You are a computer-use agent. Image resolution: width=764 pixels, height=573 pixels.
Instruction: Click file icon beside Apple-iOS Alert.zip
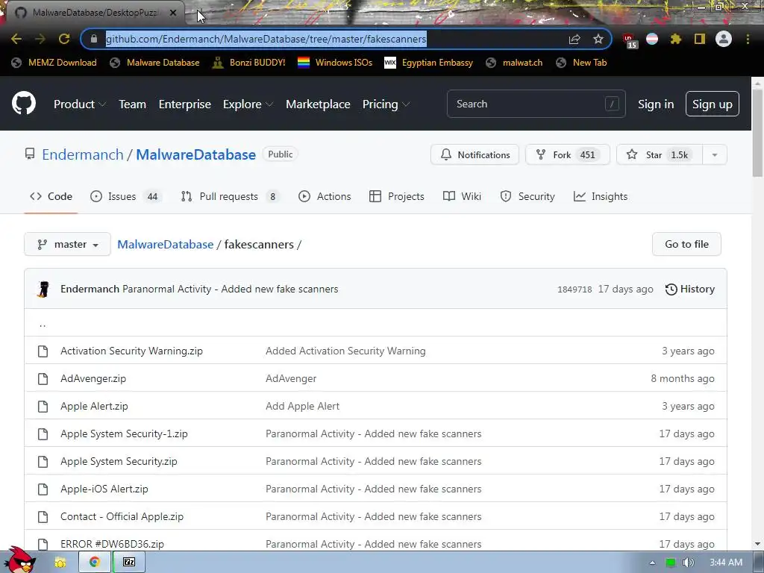click(x=43, y=489)
